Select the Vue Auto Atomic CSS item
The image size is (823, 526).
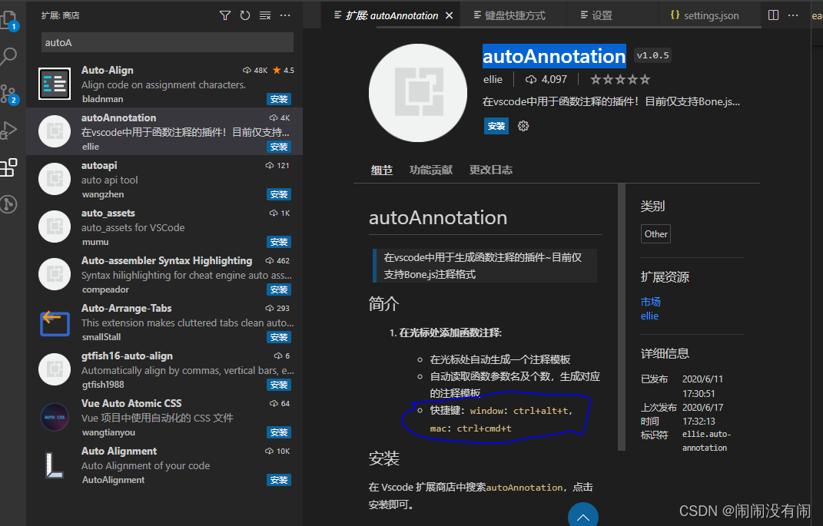pyautogui.click(x=164, y=417)
